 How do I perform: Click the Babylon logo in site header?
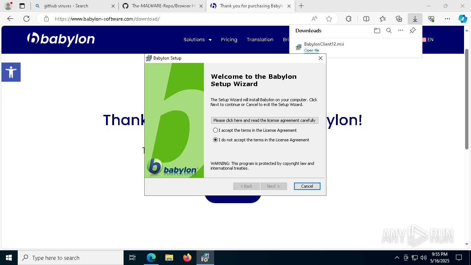pyautogui.click(x=61, y=39)
